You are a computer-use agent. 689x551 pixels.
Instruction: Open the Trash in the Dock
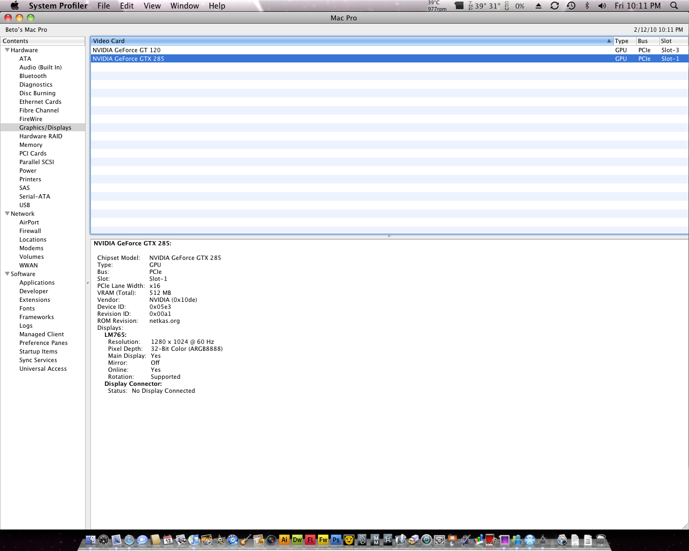point(600,540)
